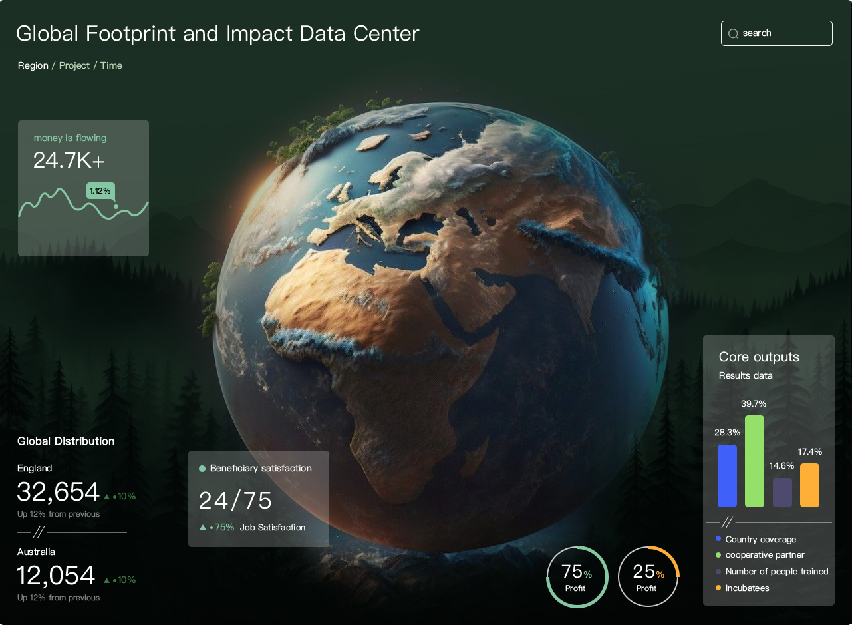
Task: Select the Time breadcrumb tab
Action: coord(111,65)
